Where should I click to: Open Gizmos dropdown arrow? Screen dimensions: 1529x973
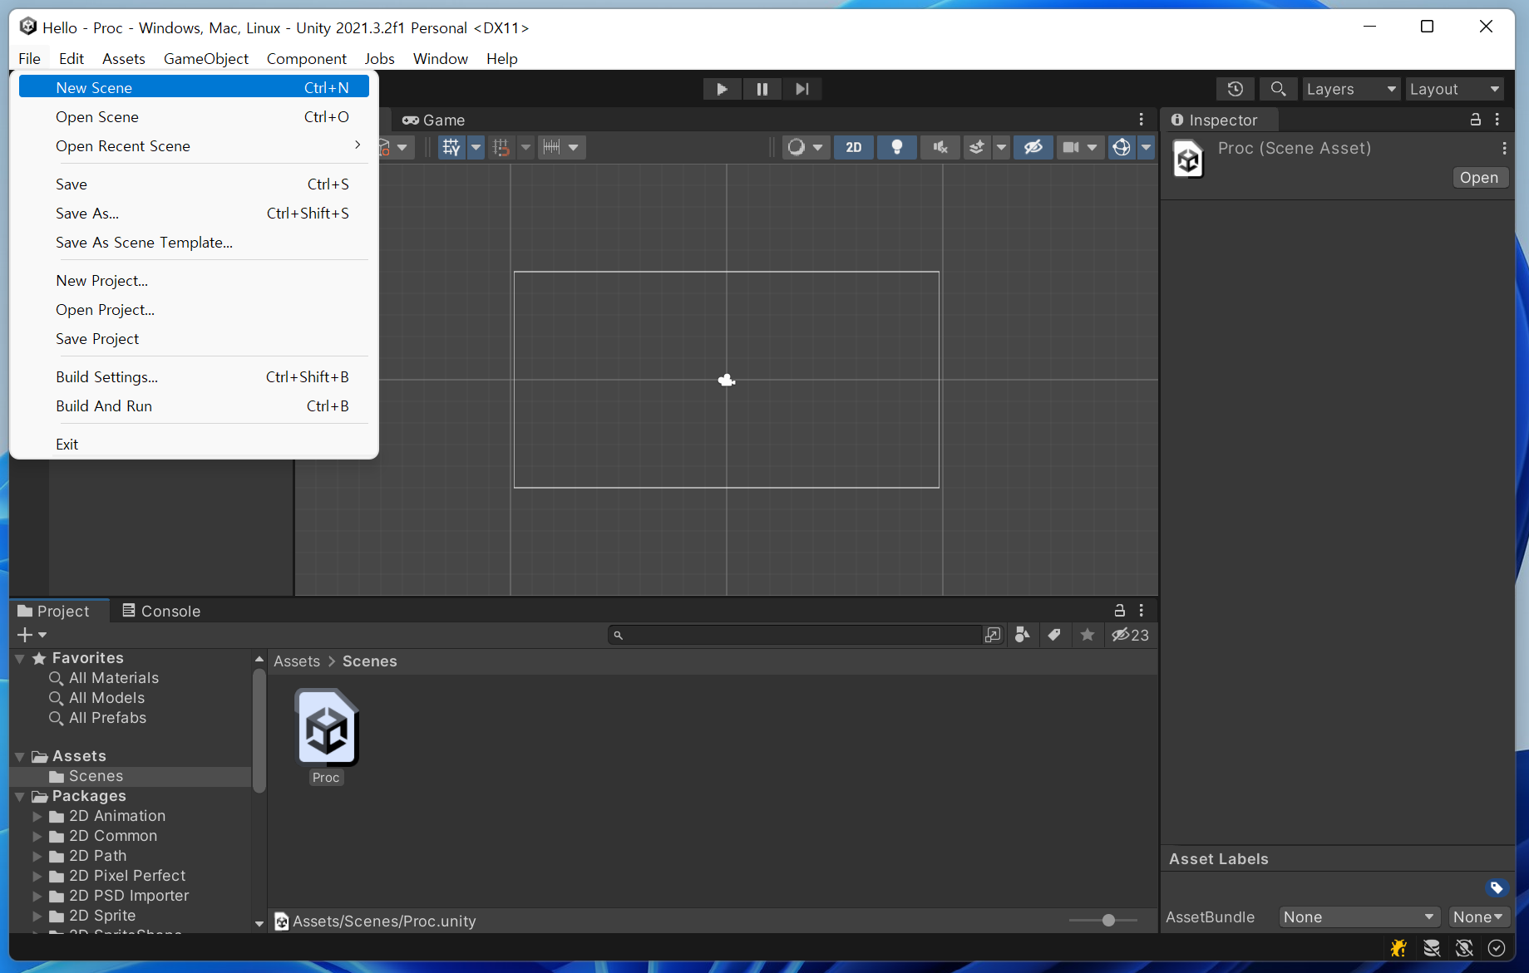(x=1147, y=147)
